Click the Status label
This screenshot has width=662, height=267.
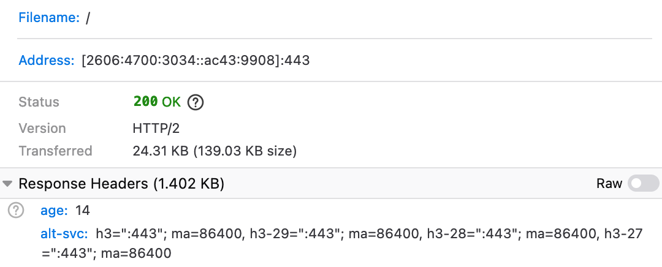39,102
